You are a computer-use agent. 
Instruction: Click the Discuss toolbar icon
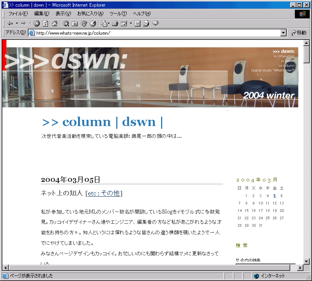(x=137, y=23)
